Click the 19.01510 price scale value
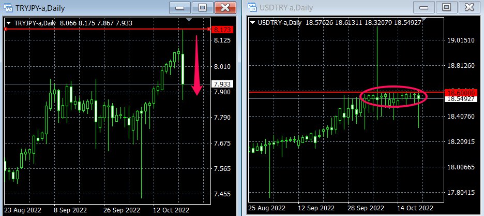Image resolution: width=484 pixels, height=216 pixels. 461,40
